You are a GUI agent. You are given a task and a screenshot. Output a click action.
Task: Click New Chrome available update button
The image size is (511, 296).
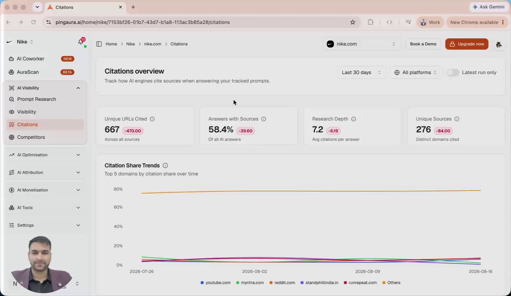pos(477,22)
